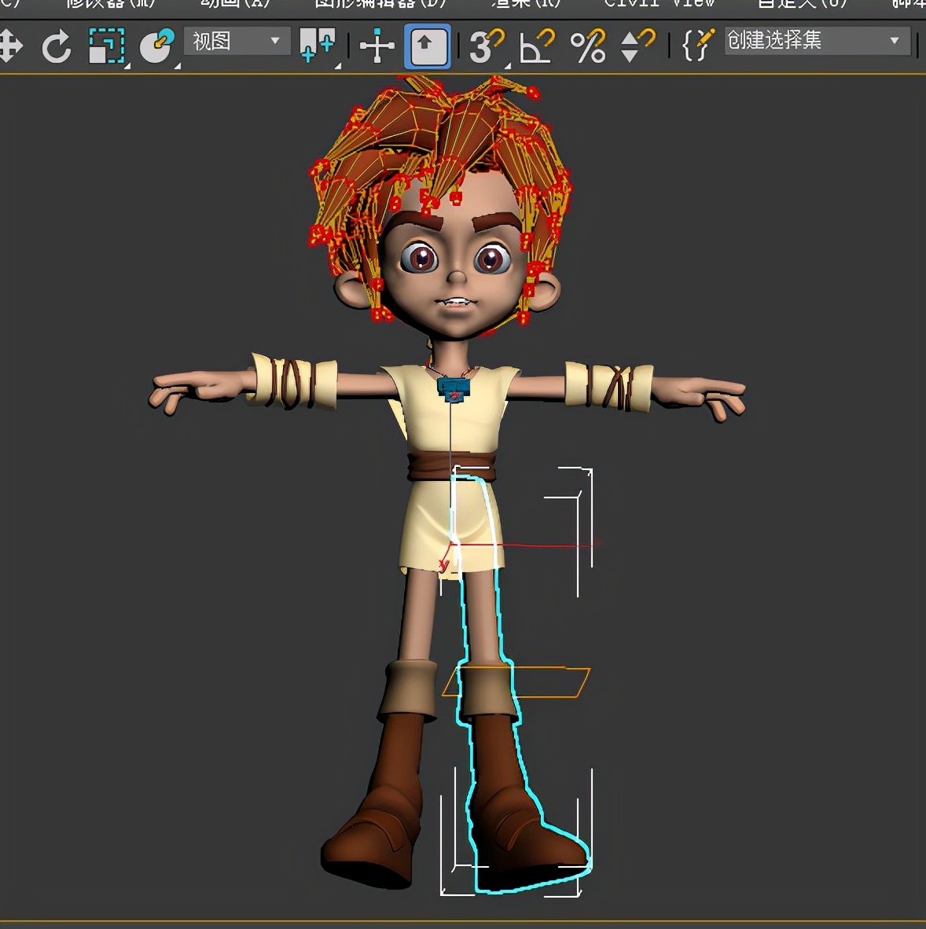
Task: Select the Move tool
Action: point(10,46)
